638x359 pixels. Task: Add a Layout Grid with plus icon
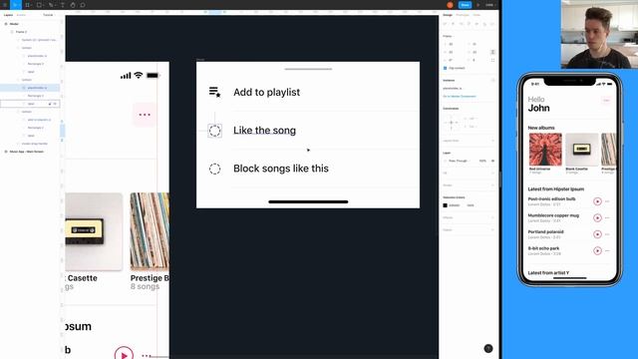[x=492, y=141]
